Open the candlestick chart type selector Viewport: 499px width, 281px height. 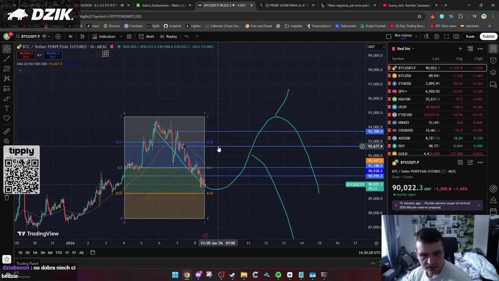point(82,36)
